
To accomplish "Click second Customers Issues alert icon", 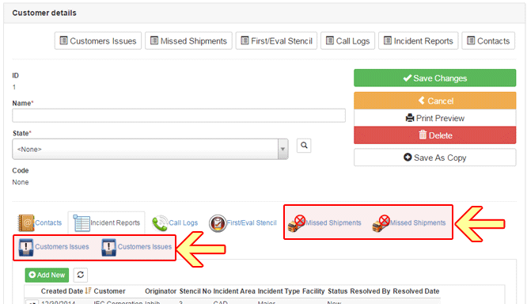I will (x=108, y=248).
